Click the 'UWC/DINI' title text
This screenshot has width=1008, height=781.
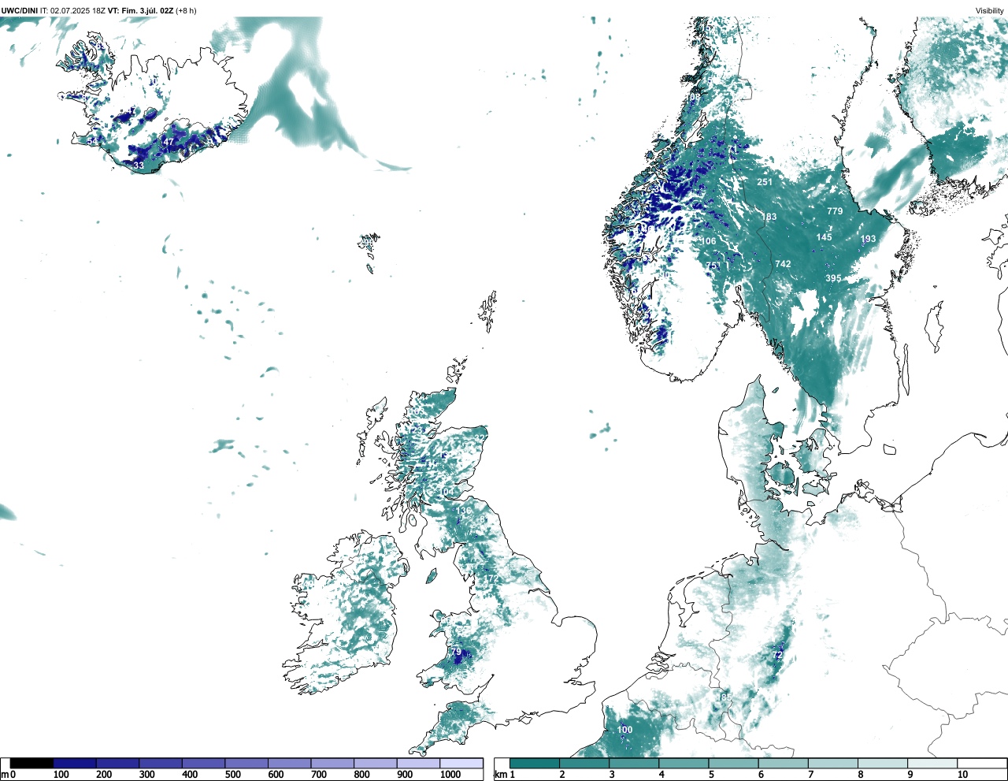pos(19,10)
